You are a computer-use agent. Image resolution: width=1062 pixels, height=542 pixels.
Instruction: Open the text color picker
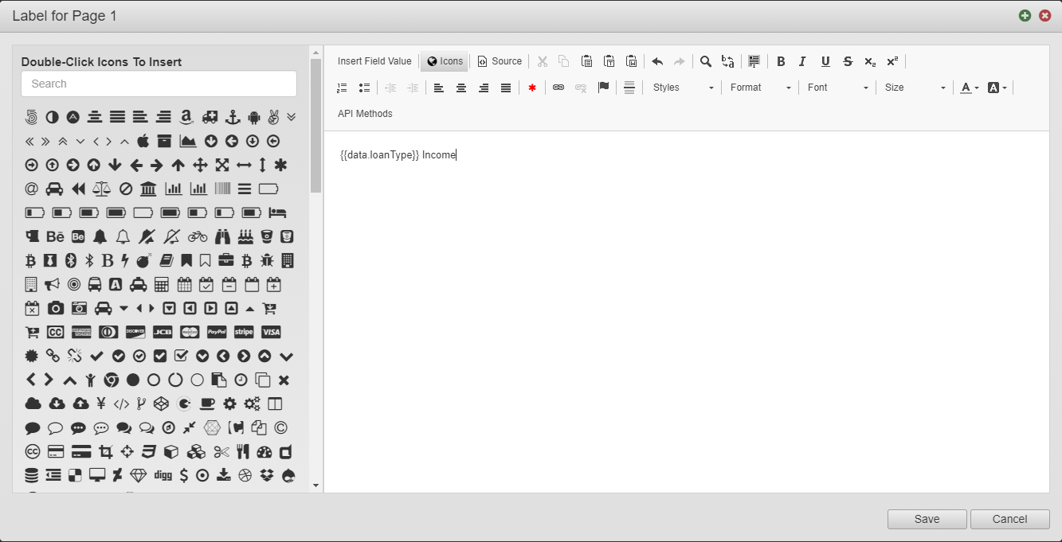(x=969, y=88)
